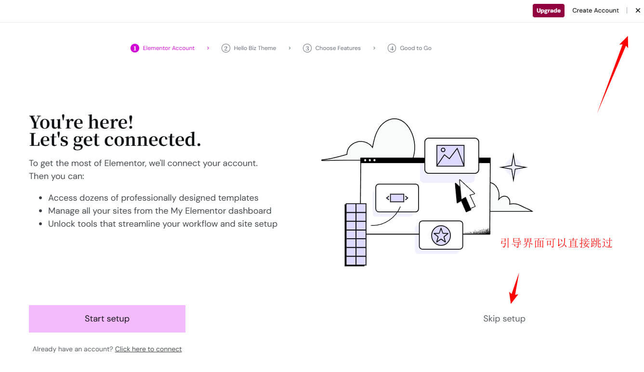
Task: Open the Create Account link
Action: coord(595,11)
